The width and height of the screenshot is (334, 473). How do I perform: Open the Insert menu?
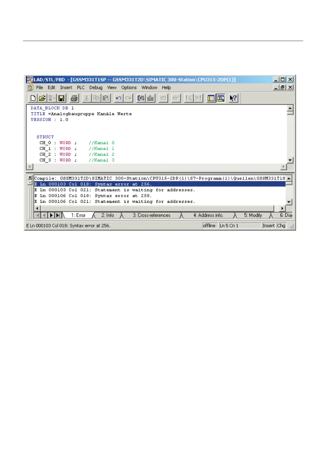[66, 88]
